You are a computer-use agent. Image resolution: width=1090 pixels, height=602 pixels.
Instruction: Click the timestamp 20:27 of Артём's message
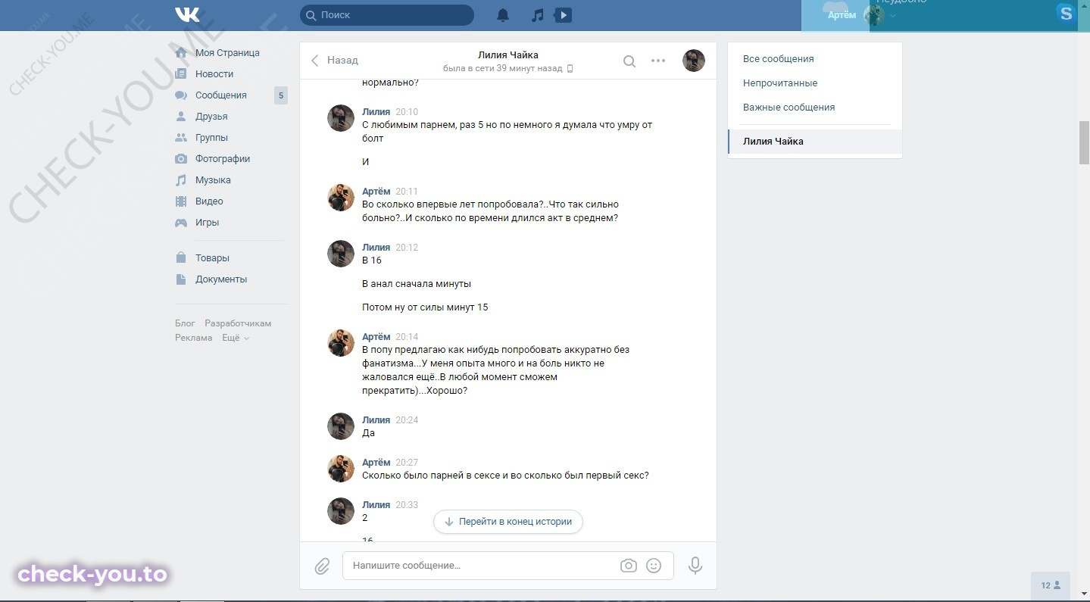coord(407,463)
